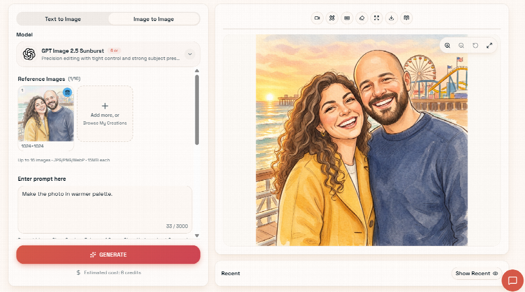525x292 pixels.
Task: Switch to the Image to Image tab
Action: pos(154,19)
